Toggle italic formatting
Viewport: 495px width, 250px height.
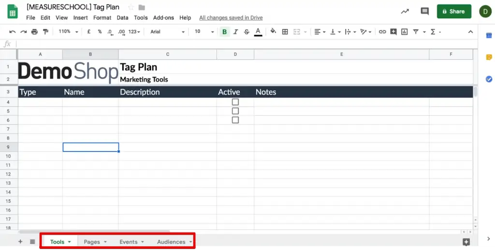tap(235, 31)
